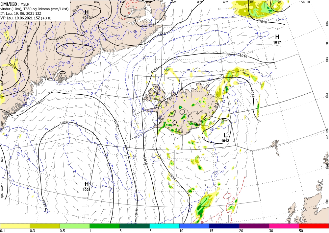
Task: Click the '15W' longitude label at top
Action: (200, 2)
